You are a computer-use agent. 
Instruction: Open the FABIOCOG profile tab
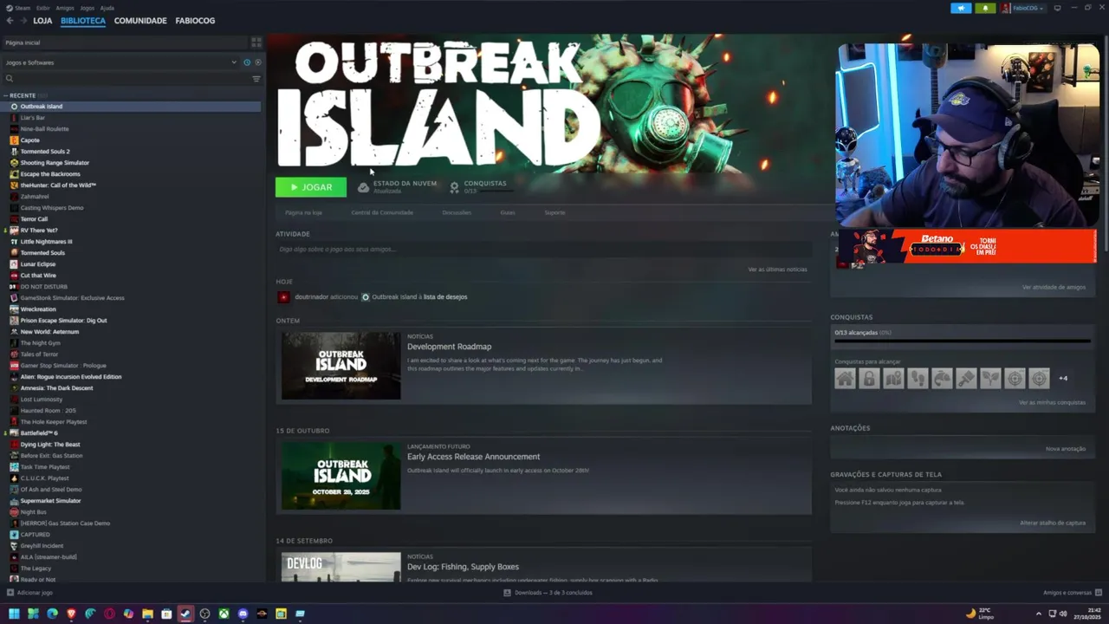pos(195,21)
